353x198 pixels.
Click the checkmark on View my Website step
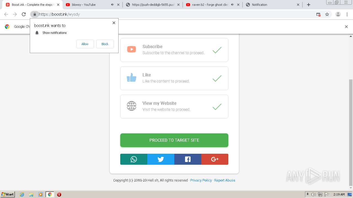(x=217, y=107)
